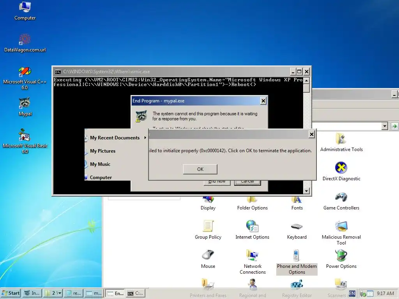Switch to the 'm...' taskbar button
The width and height of the screenshot is (399, 299).
pos(94,293)
